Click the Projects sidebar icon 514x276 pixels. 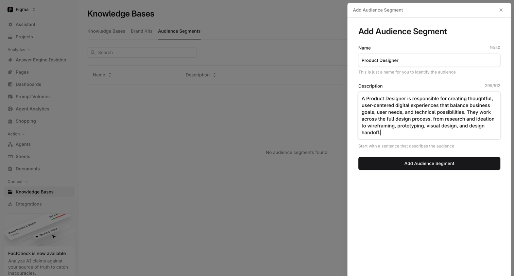(x=10, y=37)
